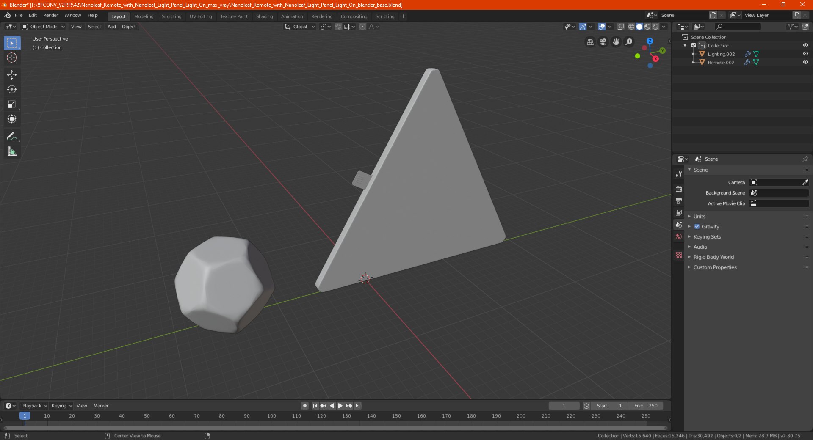Enable wireframe viewport shading
This screenshot has width=813, height=440.
pyautogui.click(x=631, y=27)
